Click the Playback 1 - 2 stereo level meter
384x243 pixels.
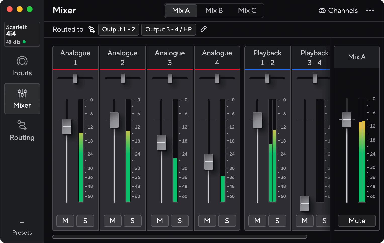(x=273, y=150)
